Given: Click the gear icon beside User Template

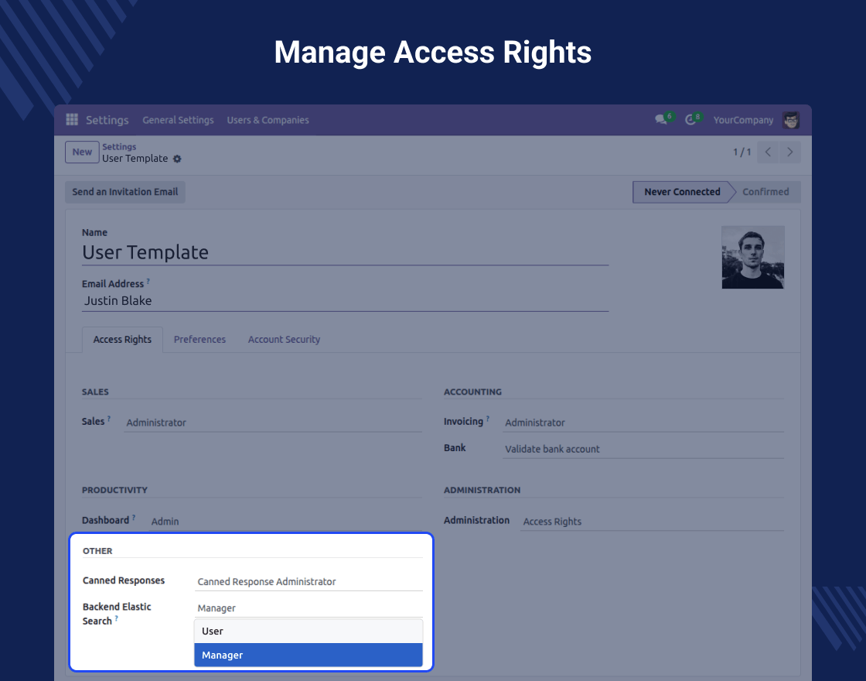Looking at the screenshot, I should [x=177, y=159].
